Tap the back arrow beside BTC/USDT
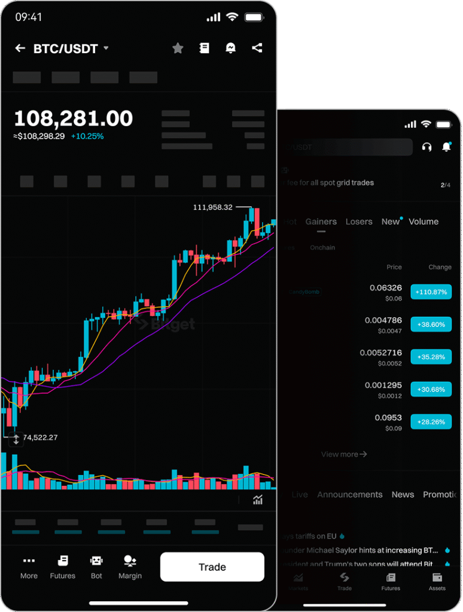The height and width of the screenshot is (612, 463). [x=20, y=48]
